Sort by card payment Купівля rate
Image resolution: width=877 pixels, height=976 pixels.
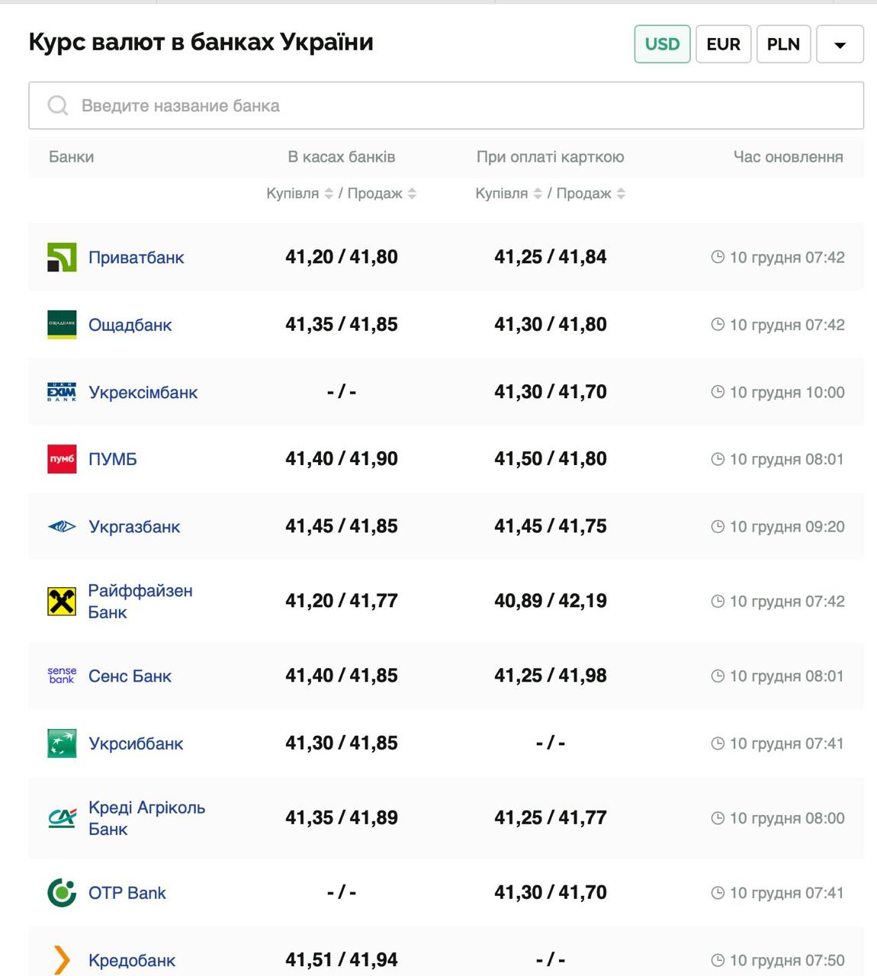pos(538,194)
